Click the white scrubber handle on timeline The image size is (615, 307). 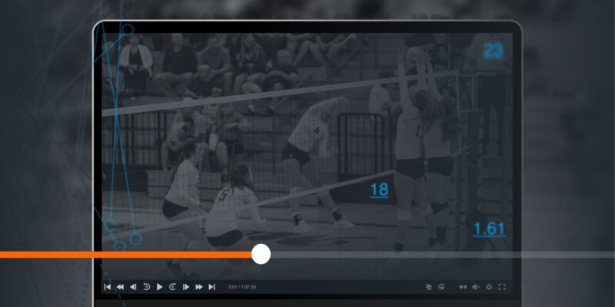pos(261,254)
